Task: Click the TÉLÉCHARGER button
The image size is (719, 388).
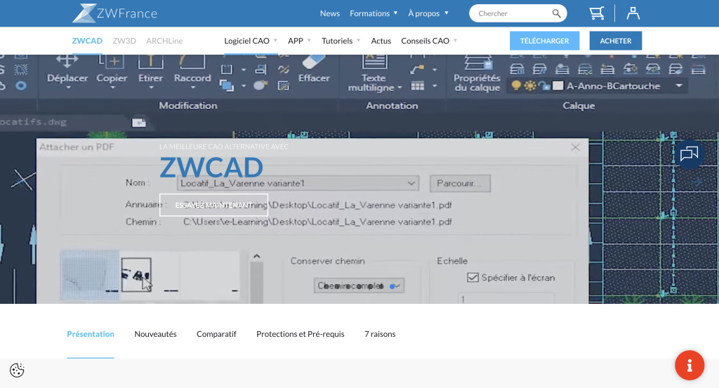Action: (544, 41)
